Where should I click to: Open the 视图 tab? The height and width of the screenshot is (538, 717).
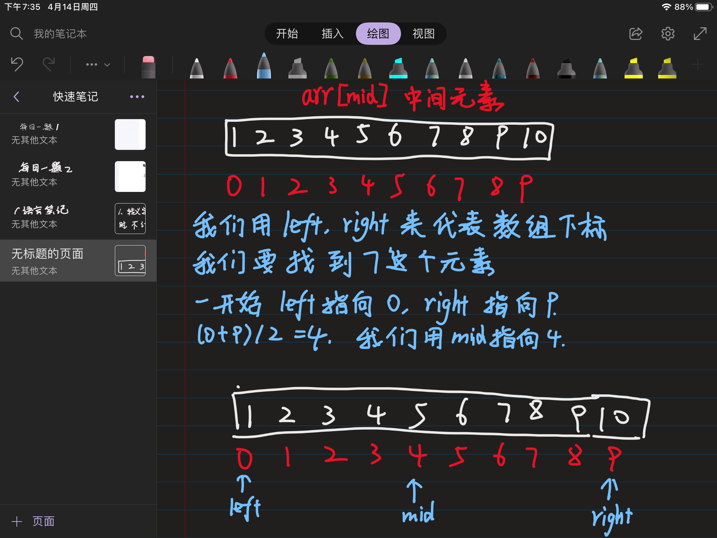pyautogui.click(x=423, y=34)
